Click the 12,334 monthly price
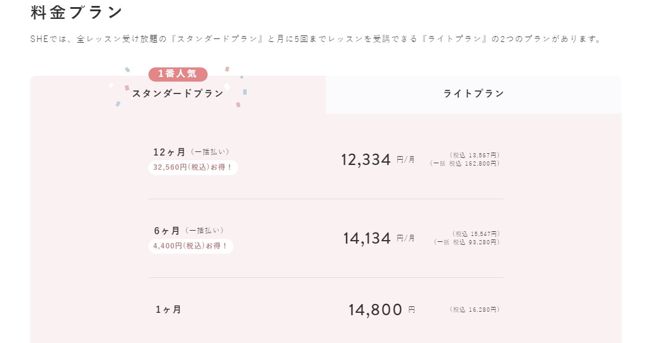Viewport: 656px width, 343px height. tap(366, 160)
